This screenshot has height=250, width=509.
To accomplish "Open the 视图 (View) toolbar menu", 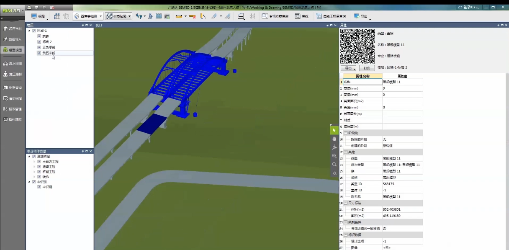I will click(x=39, y=16).
